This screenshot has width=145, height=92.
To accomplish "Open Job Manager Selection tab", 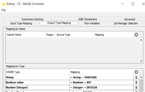I will tap(125, 23).
